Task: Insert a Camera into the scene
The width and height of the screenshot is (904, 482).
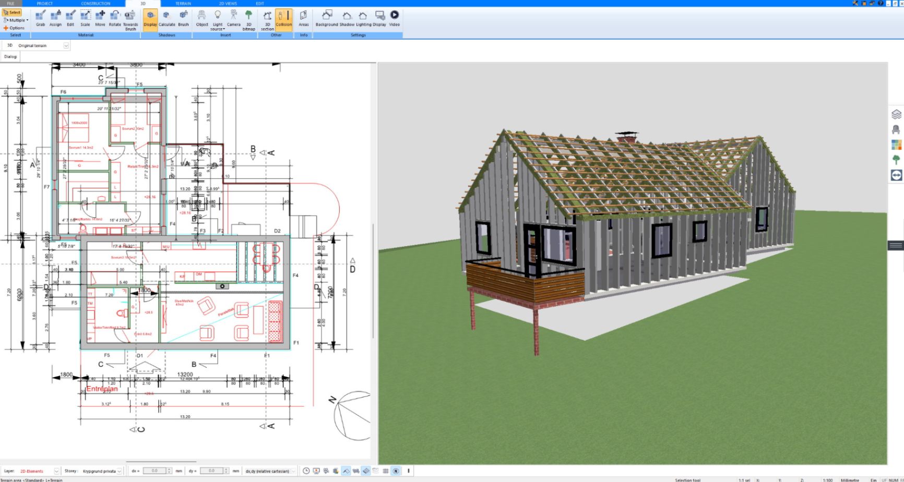Action: [x=234, y=18]
